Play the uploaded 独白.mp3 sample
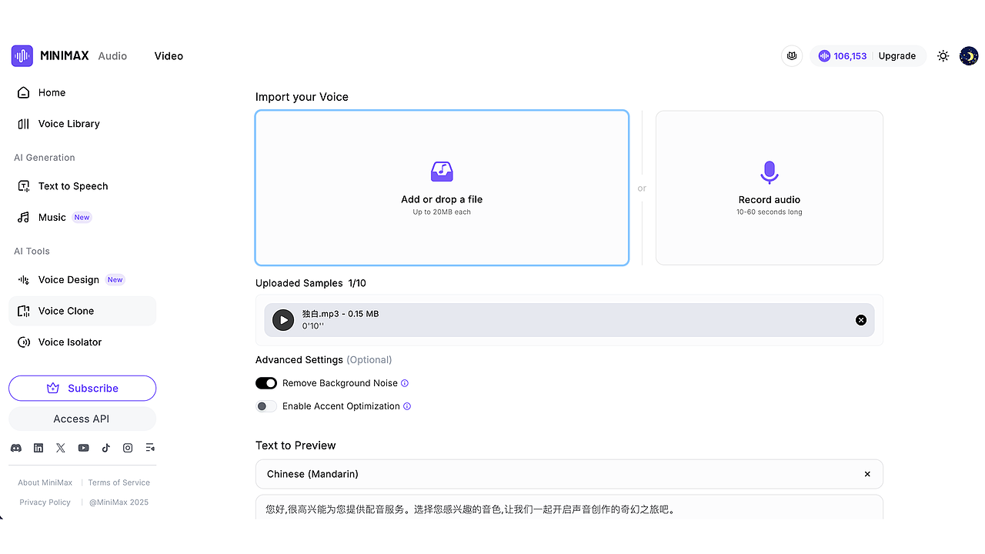The width and height of the screenshot is (985, 554). (x=282, y=319)
